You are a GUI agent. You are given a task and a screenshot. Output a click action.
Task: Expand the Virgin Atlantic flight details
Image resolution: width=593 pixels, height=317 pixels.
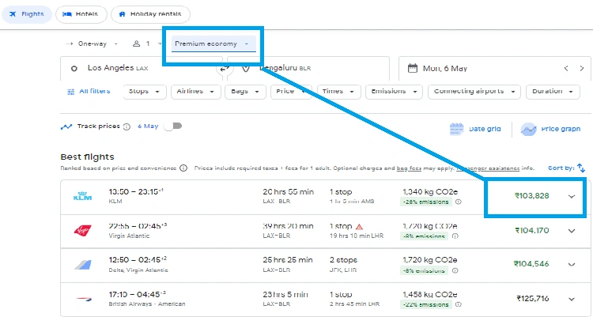[572, 231]
